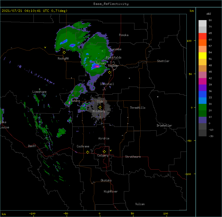This screenshot has height=217, width=222.
Task: Click the dBZ legend heading
Action: point(209,14)
